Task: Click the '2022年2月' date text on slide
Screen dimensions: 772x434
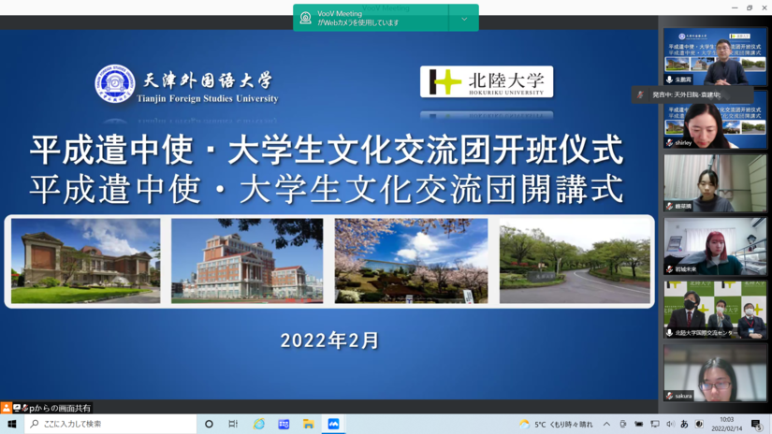Action: click(330, 340)
